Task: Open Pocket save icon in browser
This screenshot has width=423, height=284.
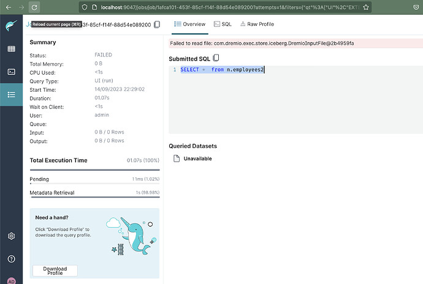Action: (416, 7)
